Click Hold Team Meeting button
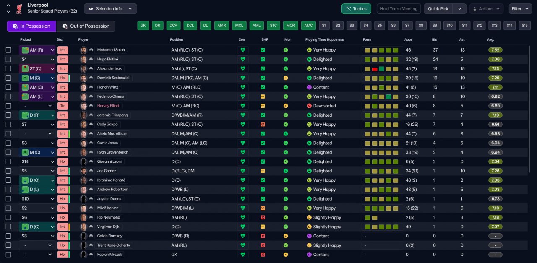The height and width of the screenshot is (263, 537). (399, 8)
